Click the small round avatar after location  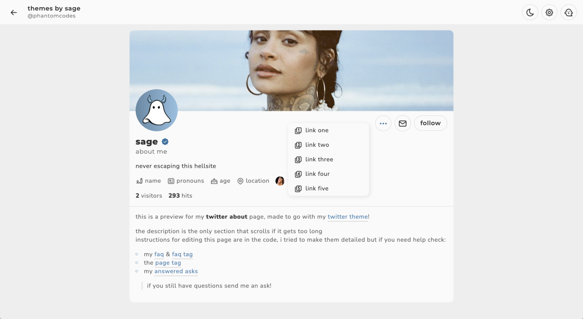pos(280,181)
